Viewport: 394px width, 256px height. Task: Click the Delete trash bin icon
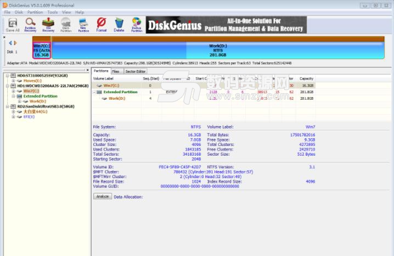click(x=119, y=25)
